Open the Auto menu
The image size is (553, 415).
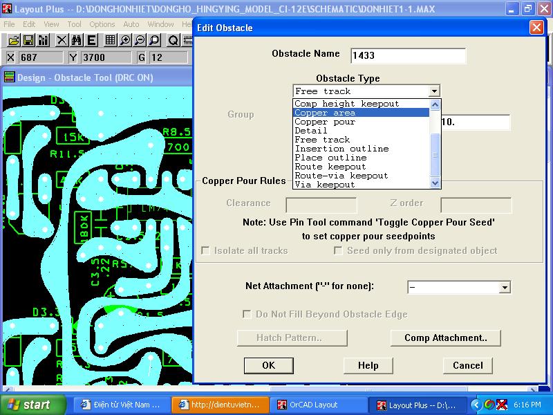click(x=131, y=24)
